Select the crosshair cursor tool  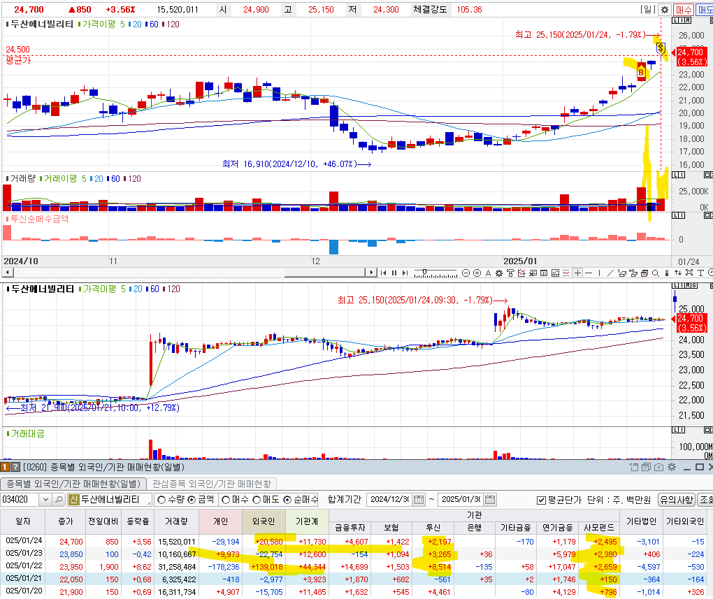point(577,273)
